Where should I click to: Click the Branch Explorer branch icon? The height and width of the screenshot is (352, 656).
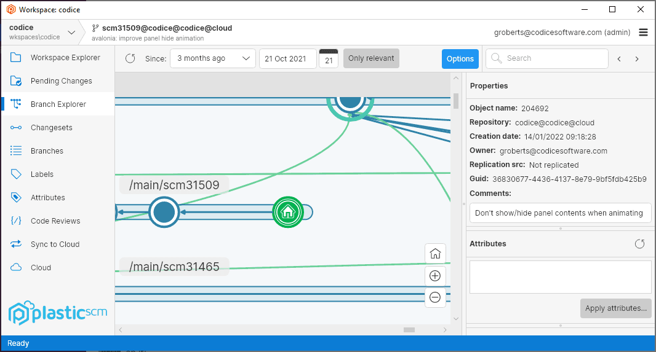[x=16, y=104]
